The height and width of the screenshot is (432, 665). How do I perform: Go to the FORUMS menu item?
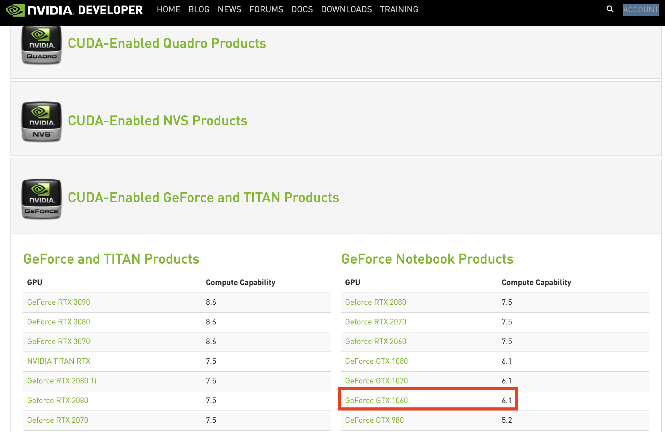click(266, 10)
